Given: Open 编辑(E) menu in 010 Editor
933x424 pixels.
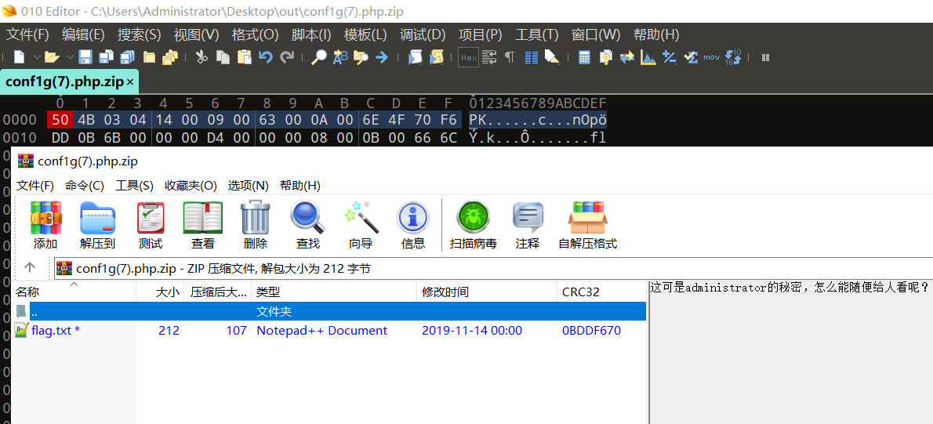Looking at the screenshot, I should point(83,34).
